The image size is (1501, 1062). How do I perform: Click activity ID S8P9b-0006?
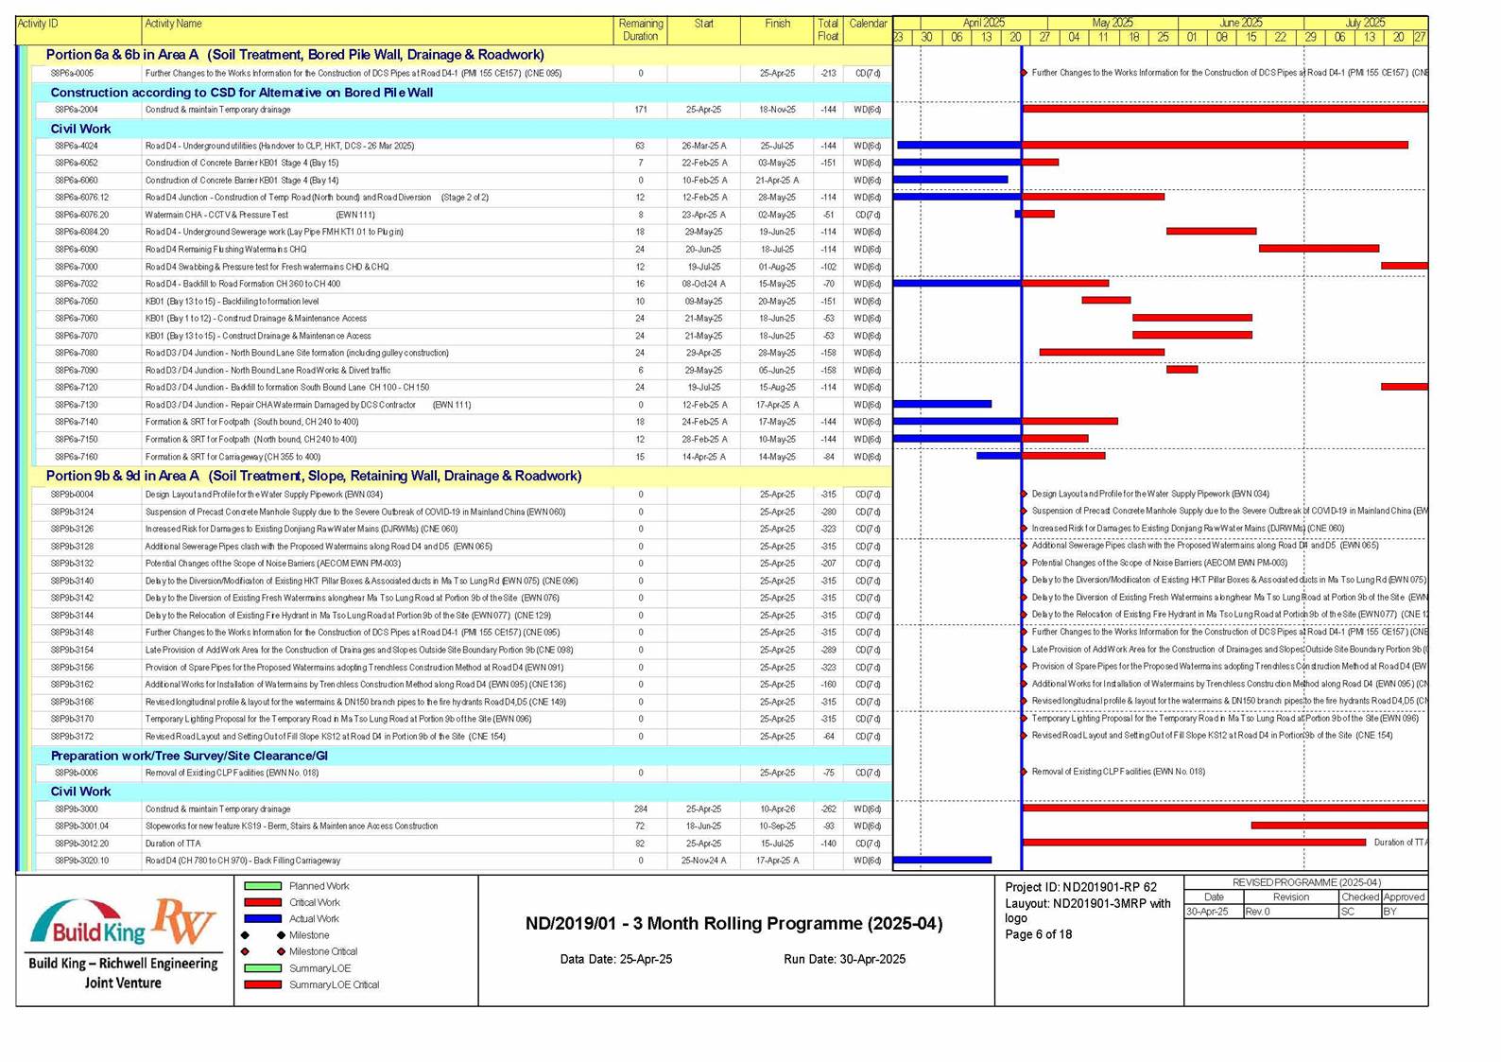pyautogui.click(x=76, y=773)
